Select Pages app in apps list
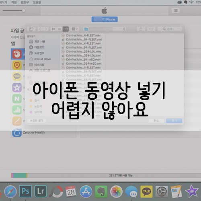Screen dimensions: 201x201 (17, 121)
